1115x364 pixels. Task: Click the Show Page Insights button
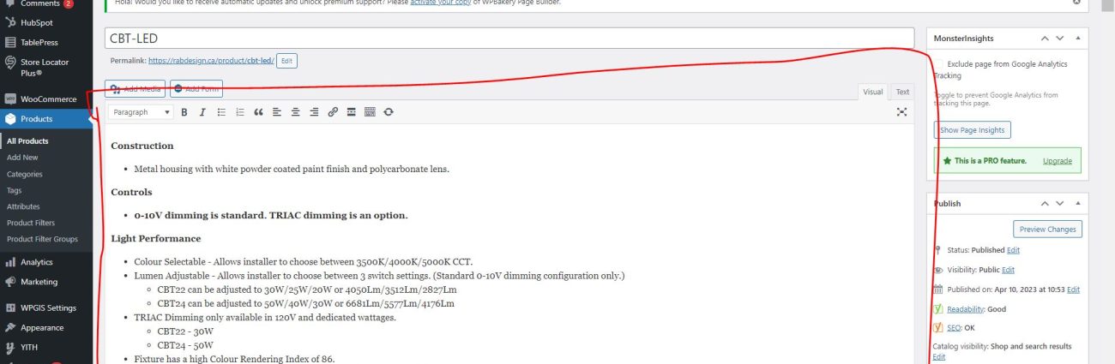[973, 130]
